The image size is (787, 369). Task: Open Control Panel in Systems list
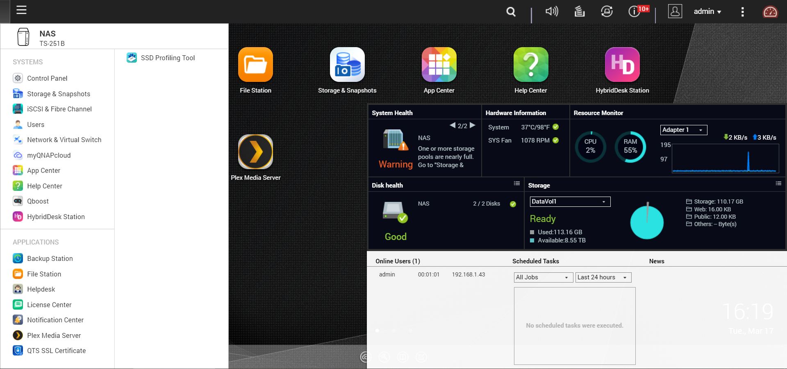pyautogui.click(x=40, y=78)
